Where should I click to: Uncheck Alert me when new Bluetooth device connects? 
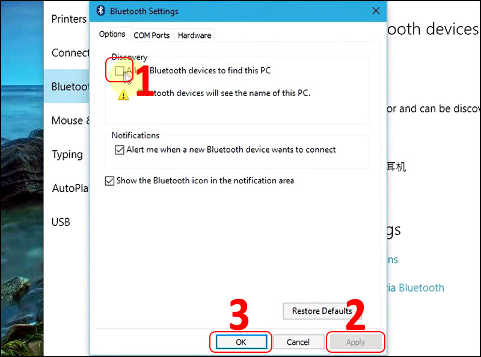(119, 150)
